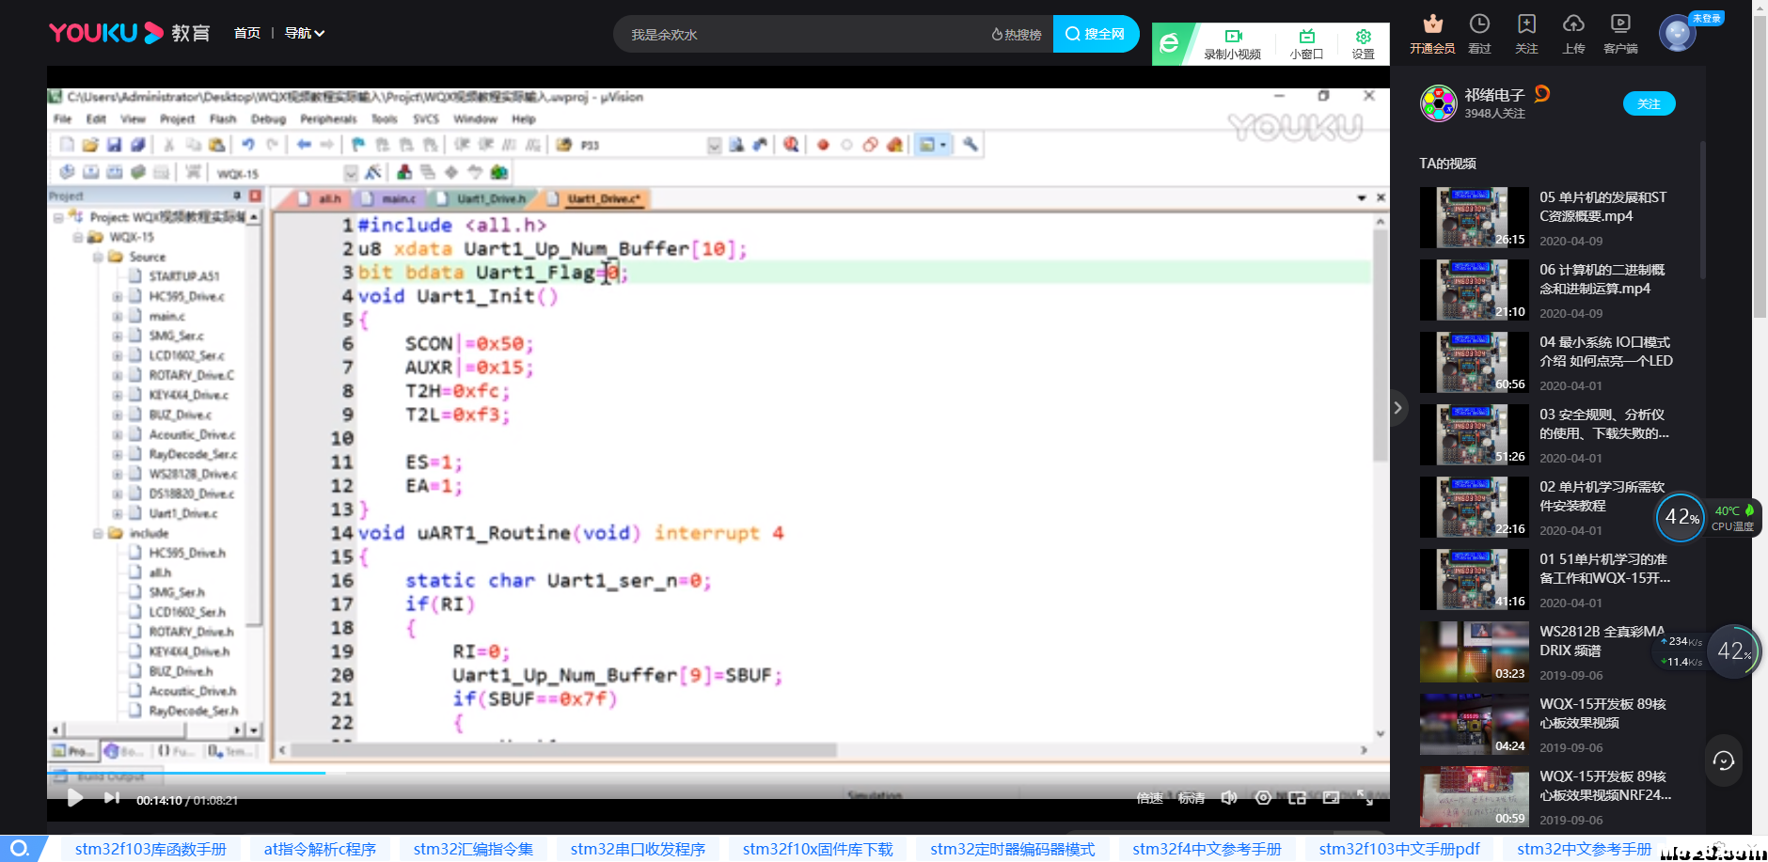1768x862 pixels.
Task: Open at指令解析c程序 link
Action: click(320, 849)
